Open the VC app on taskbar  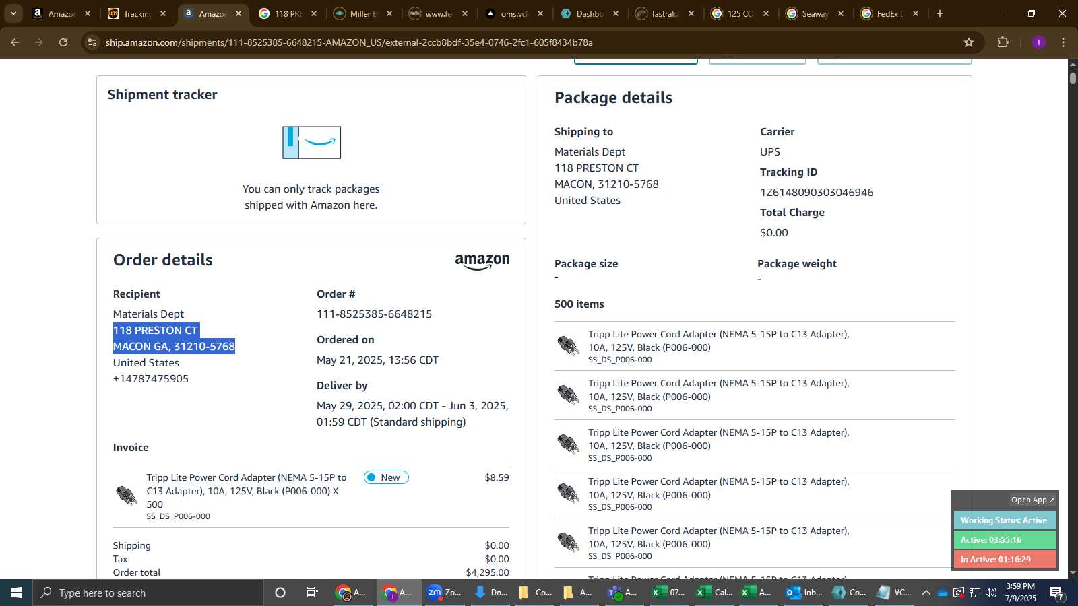pos(893,593)
